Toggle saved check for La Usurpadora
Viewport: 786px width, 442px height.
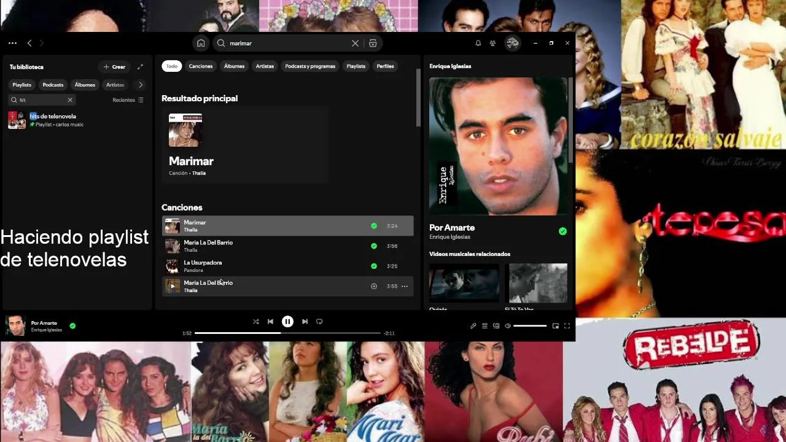click(x=374, y=266)
